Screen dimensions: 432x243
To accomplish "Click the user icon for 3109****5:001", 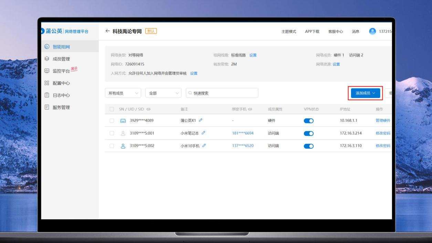I will 123,133.
